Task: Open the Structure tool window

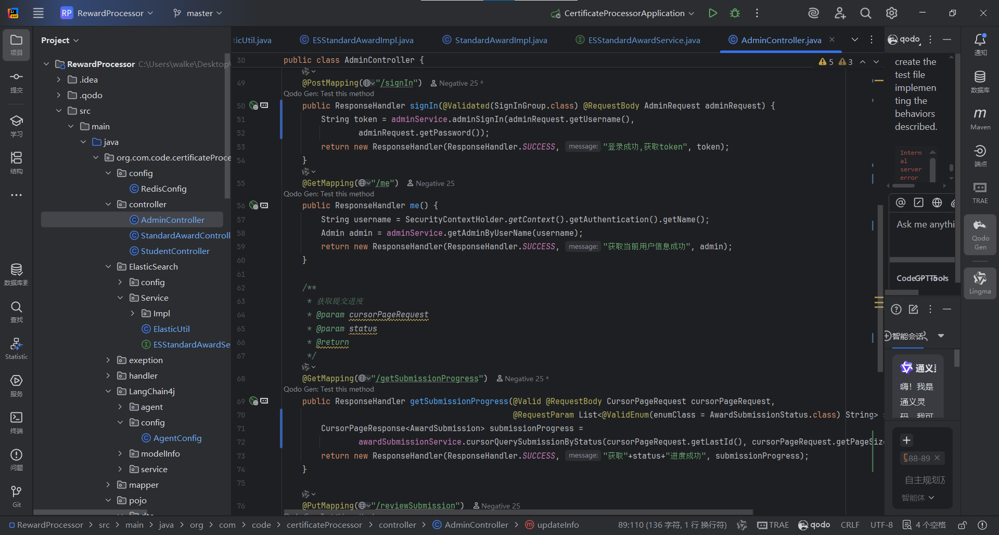Action: [16, 163]
